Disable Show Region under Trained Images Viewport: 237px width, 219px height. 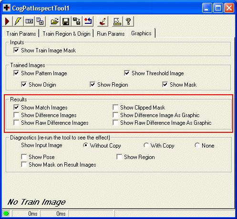point(93,85)
